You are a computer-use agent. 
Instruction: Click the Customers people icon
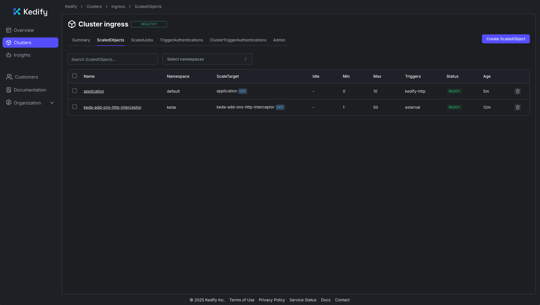tap(9, 77)
